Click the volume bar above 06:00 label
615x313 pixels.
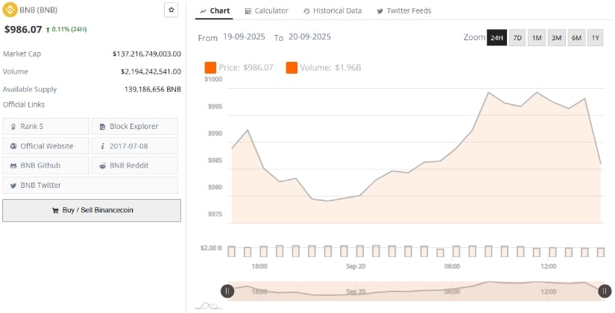point(456,251)
